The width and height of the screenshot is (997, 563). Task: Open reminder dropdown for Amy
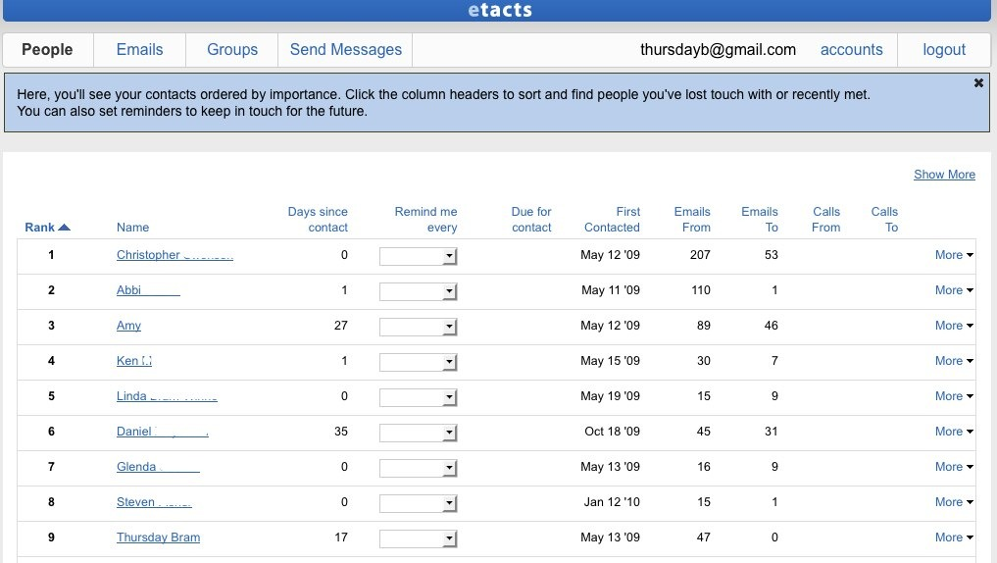pyautogui.click(x=419, y=327)
